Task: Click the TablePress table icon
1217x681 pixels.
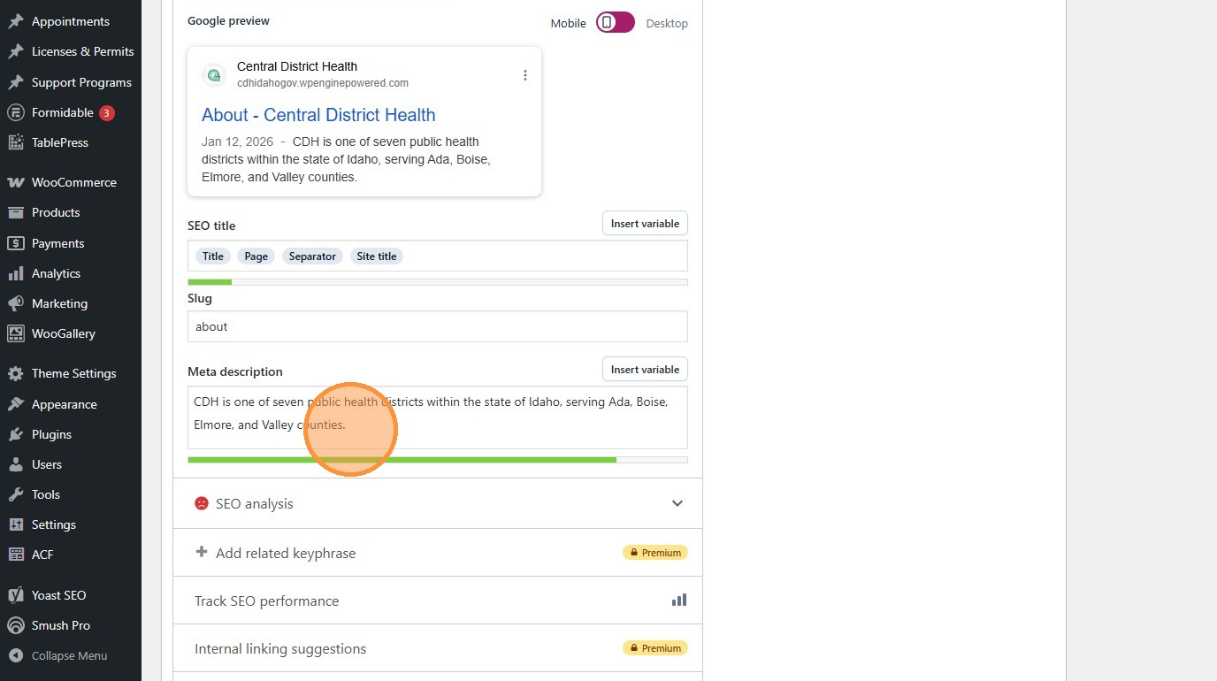Action: (15, 142)
